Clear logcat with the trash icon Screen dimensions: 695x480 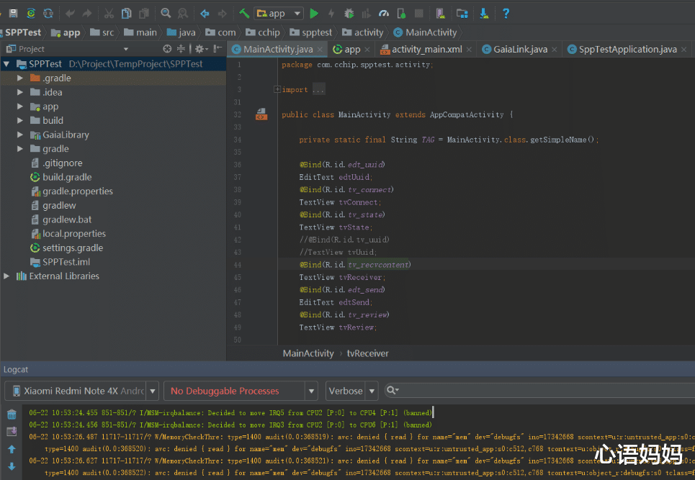pyautogui.click(x=12, y=414)
